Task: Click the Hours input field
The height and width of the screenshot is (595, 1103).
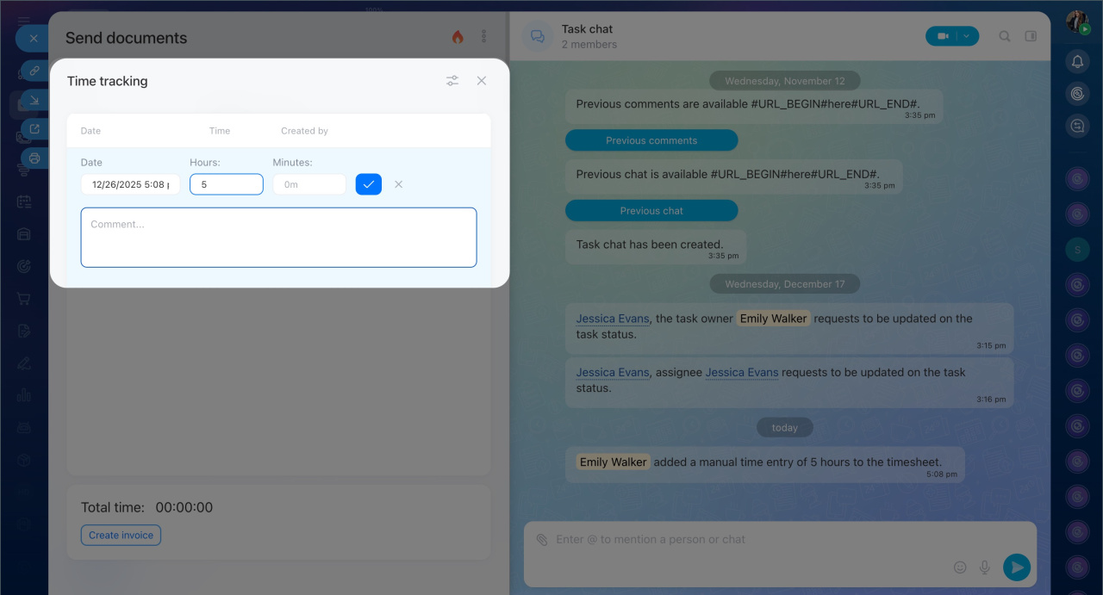Action: click(226, 184)
